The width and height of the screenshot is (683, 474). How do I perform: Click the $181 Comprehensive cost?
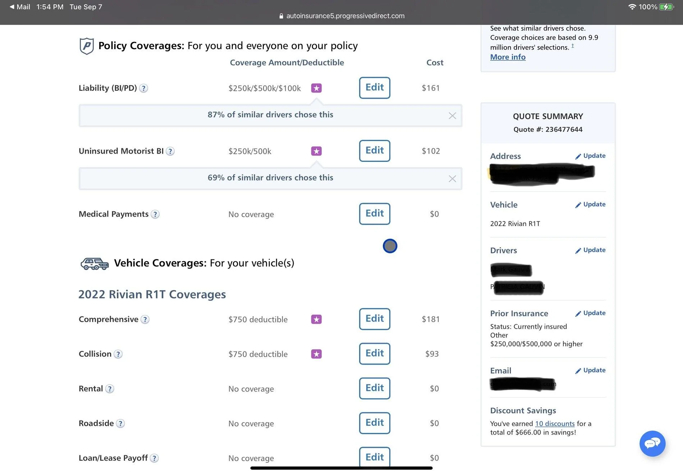coord(431,319)
